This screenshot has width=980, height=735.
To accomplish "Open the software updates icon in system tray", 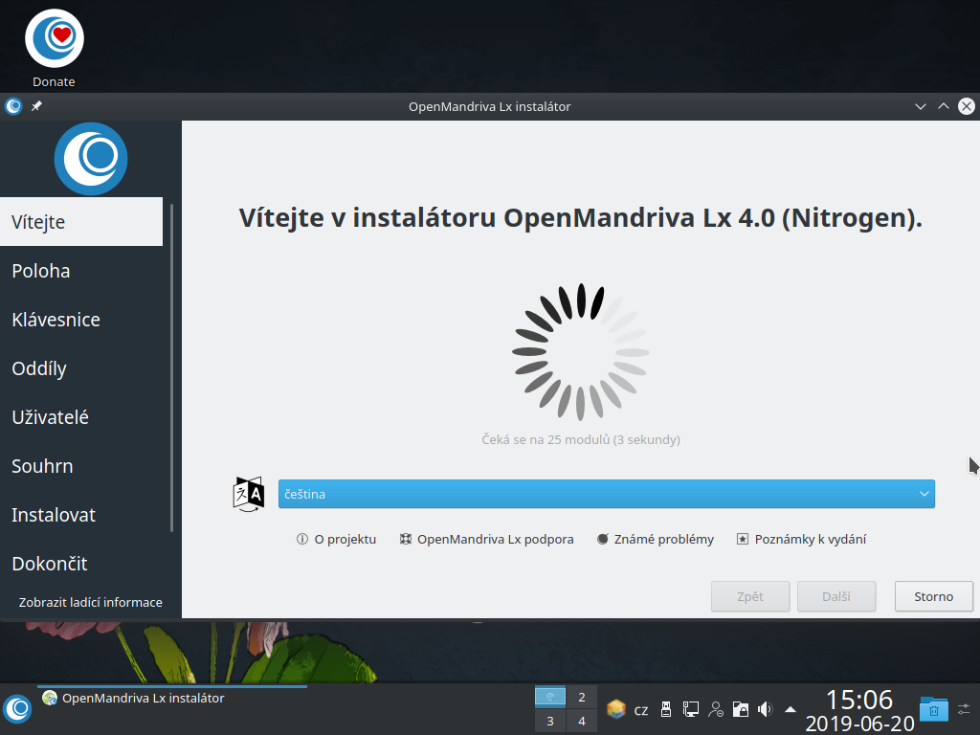I will 615,709.
